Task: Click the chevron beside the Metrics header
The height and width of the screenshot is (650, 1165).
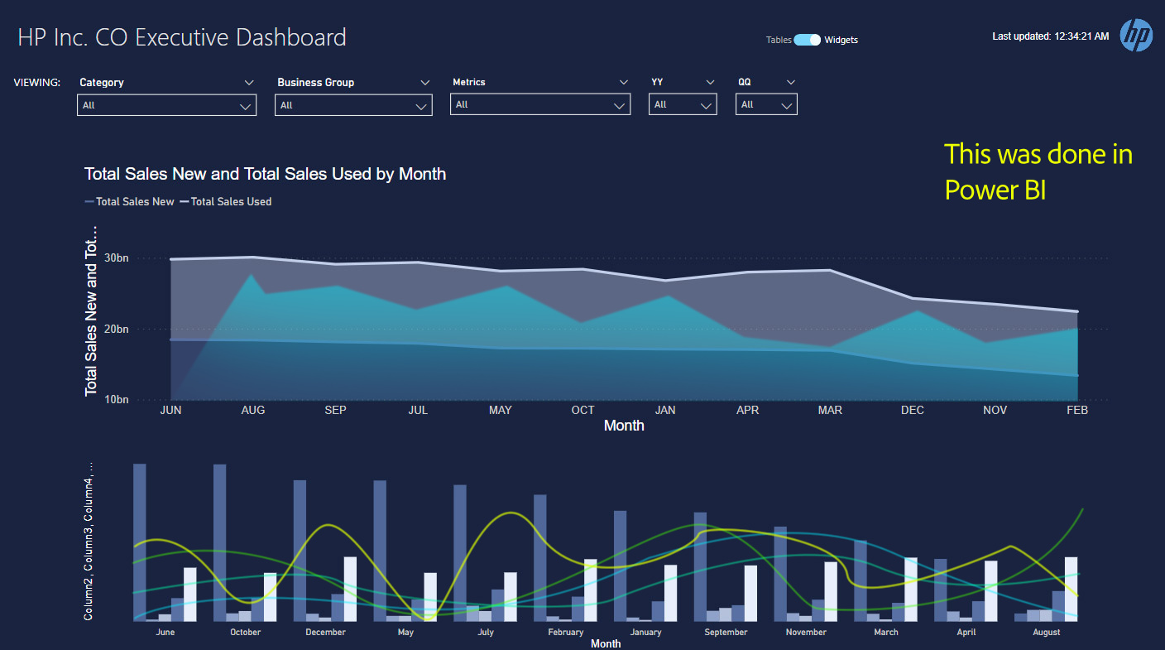Action: (x=624, y=82)
